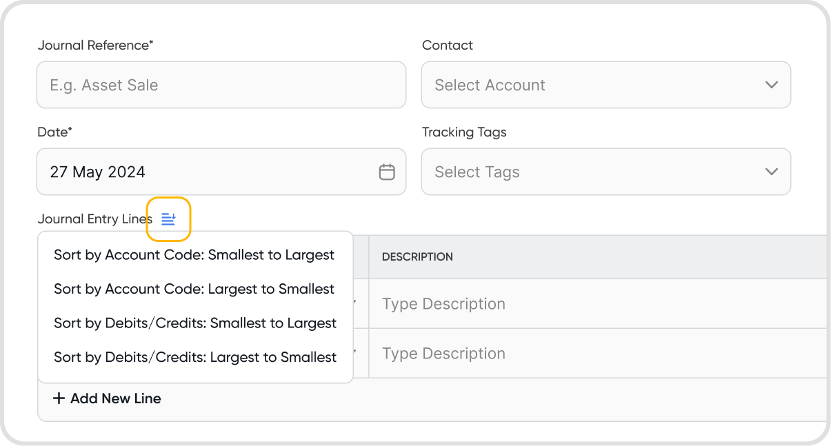831x446 pixels.
Task: Click the Journal Entry Lines label
Action: click(94, 219)
